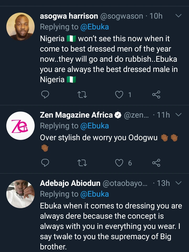Viewport: 189px width, 252px height.
Task: Like asogwa harrison's tweet
Action: coord(119,94)
